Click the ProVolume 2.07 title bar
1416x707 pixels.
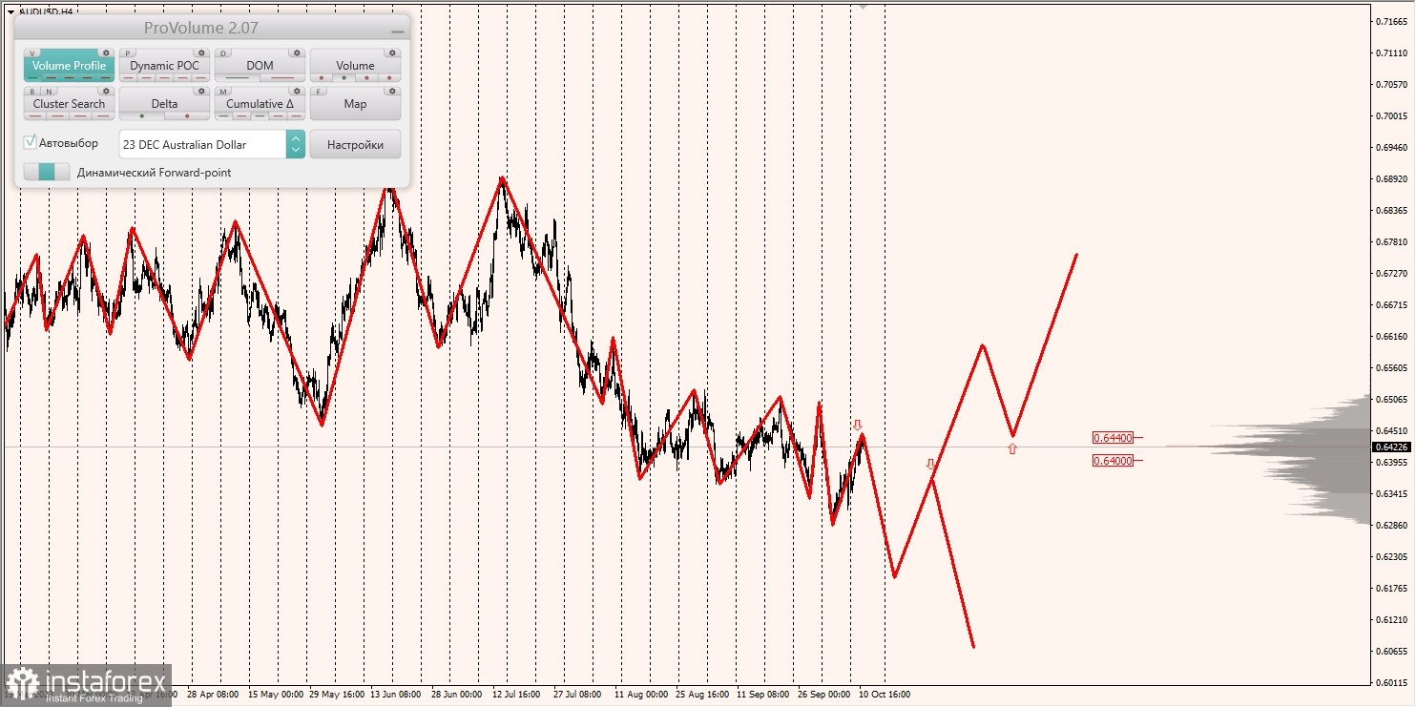tap(212, 28)
